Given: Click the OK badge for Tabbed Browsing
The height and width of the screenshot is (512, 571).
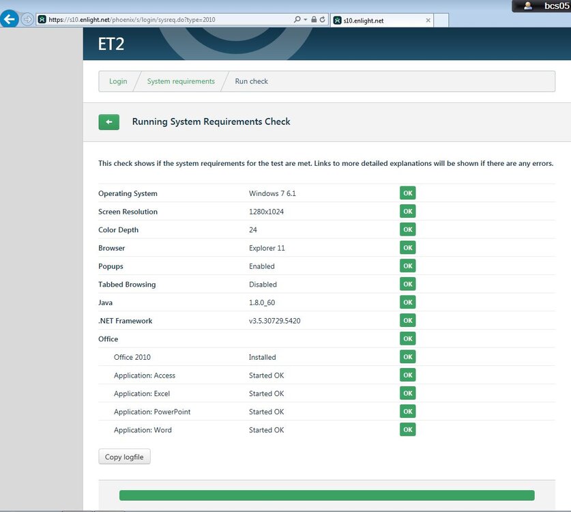Looking at the screenshot, I should pos(407,284).
